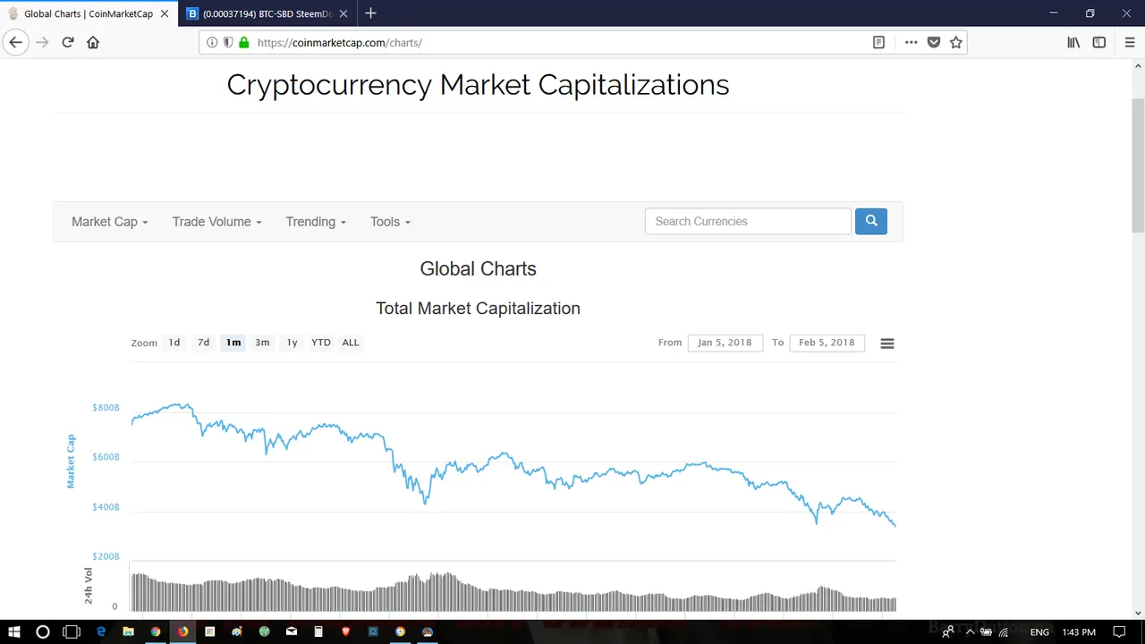Open a new browser tab

370,13
